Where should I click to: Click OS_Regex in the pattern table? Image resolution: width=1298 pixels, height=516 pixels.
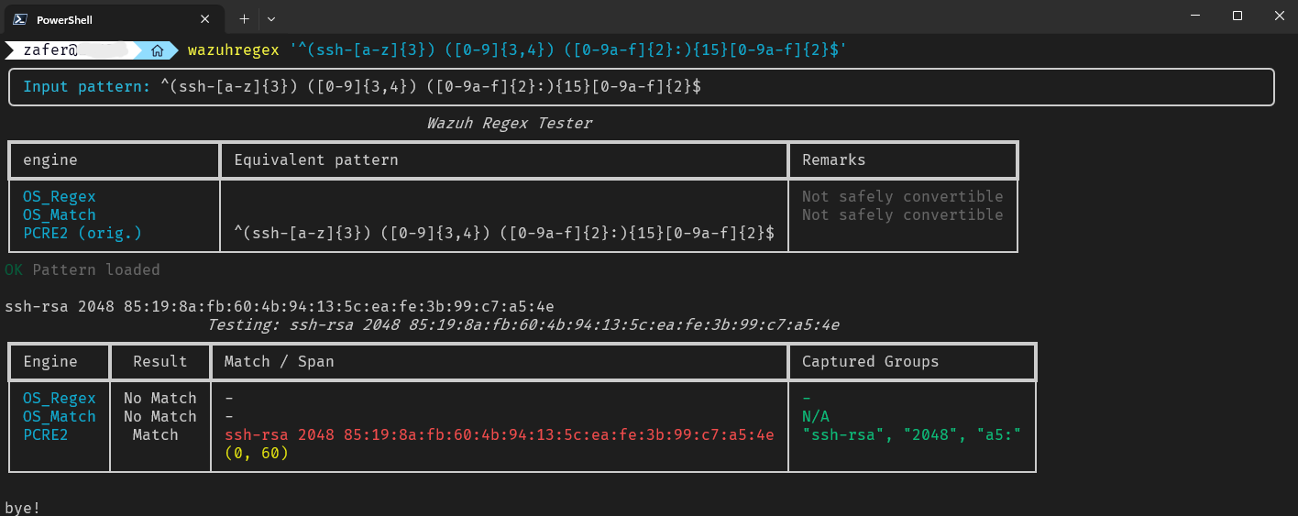click(60, 196)
